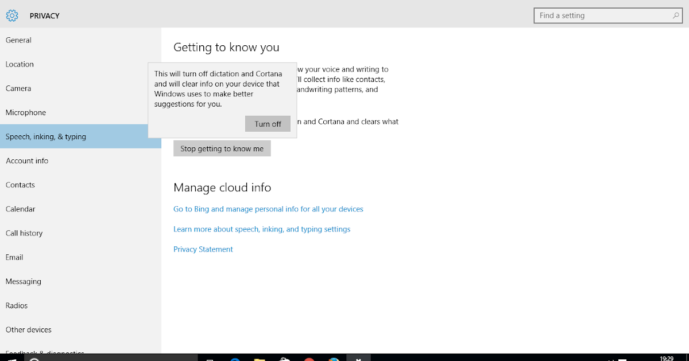Open File Explorer from the taskbar
689x361 pixels.
pyautogui.click(x=259, y=358)
